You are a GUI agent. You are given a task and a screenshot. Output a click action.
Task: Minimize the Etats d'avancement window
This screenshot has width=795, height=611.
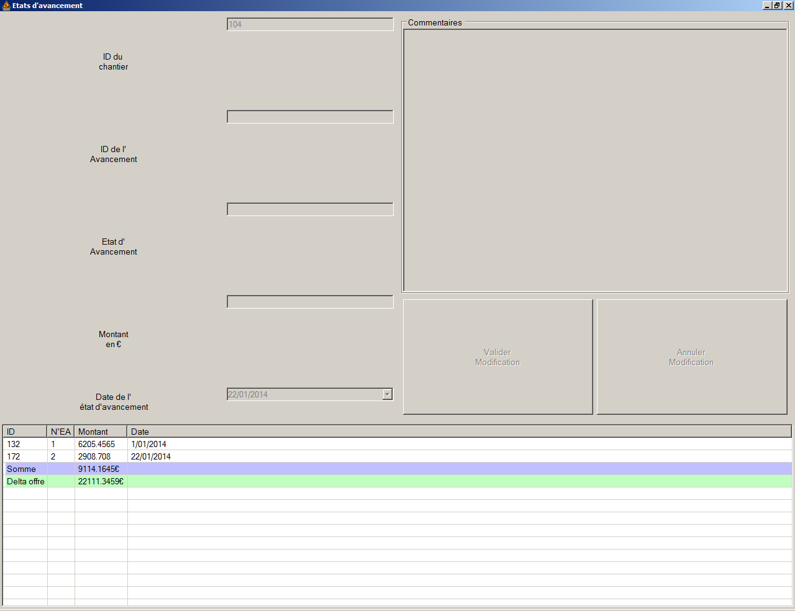[768, 6]
